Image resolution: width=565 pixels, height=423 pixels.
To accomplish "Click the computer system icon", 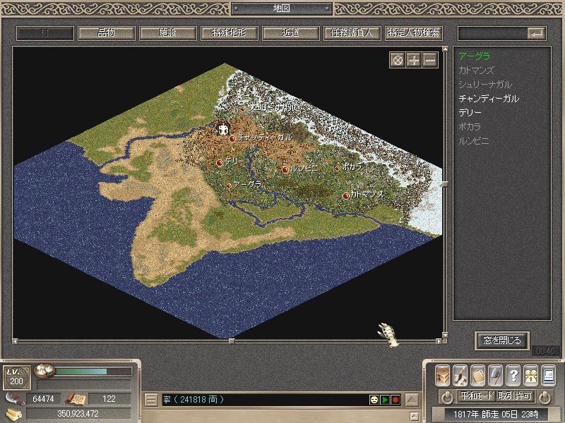I will (x=549, y=375).
